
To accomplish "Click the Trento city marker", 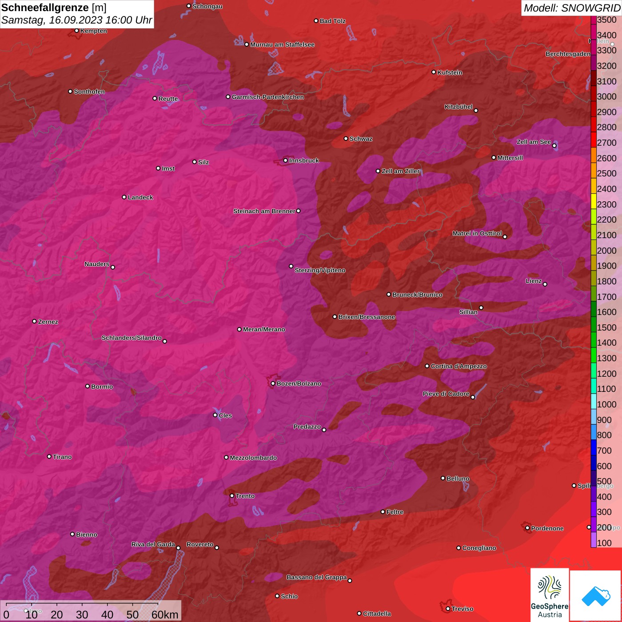I will [232, 496].
